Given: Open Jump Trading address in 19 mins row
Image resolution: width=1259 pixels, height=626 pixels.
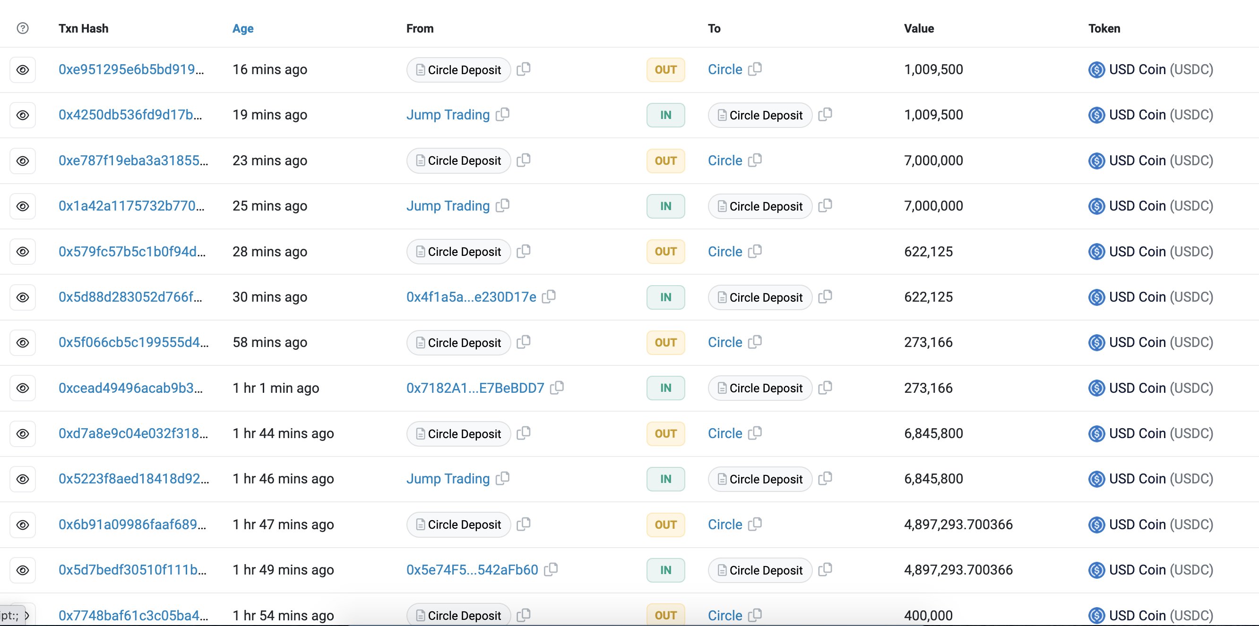Looking at the screenshot, I should coord(448,115).
